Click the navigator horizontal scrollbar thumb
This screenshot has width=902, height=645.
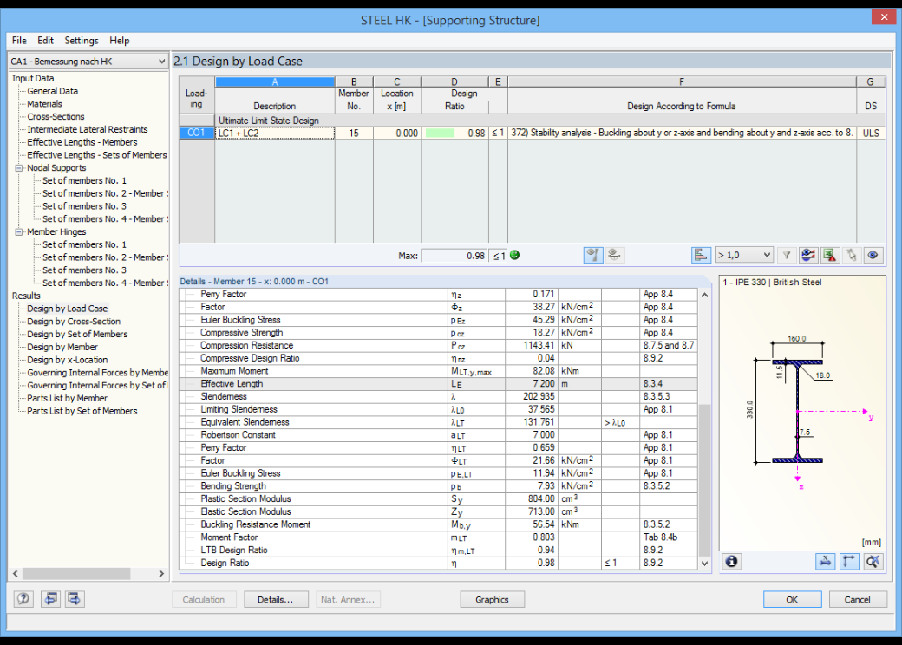76,573
